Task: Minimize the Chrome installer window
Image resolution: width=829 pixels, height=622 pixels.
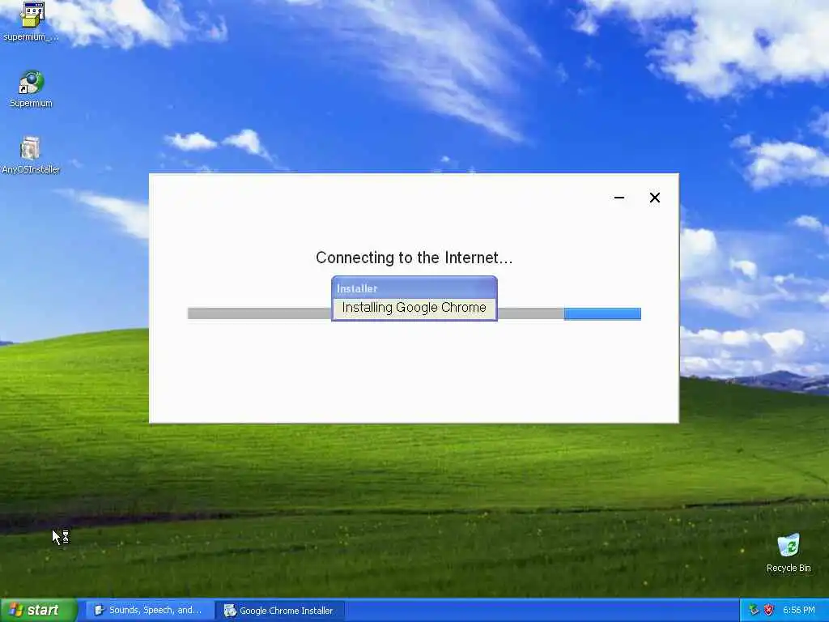Action: pos(619,198)
